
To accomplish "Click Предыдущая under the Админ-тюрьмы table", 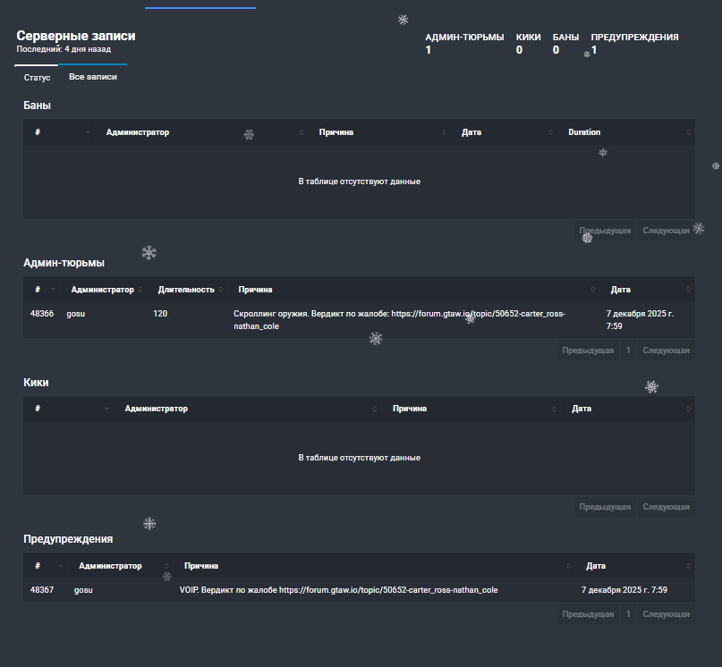I will pyautogui.click(x=588, y=350).
